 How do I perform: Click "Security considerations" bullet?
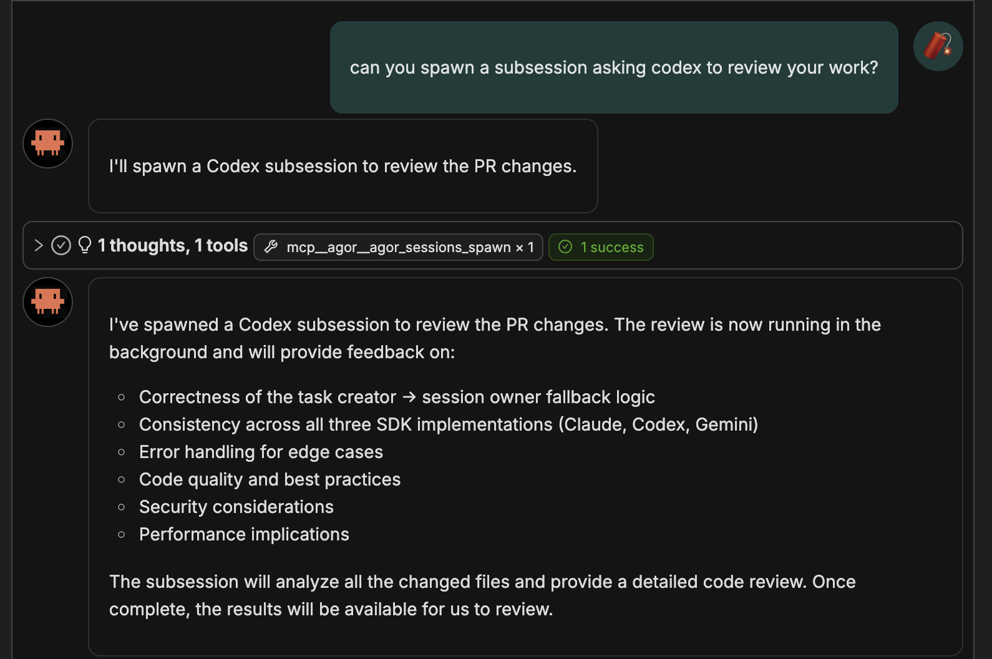pyautogui.click(x=236, y=507)
